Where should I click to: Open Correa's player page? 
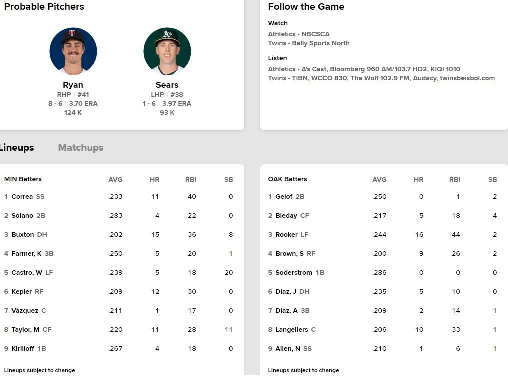22,197
